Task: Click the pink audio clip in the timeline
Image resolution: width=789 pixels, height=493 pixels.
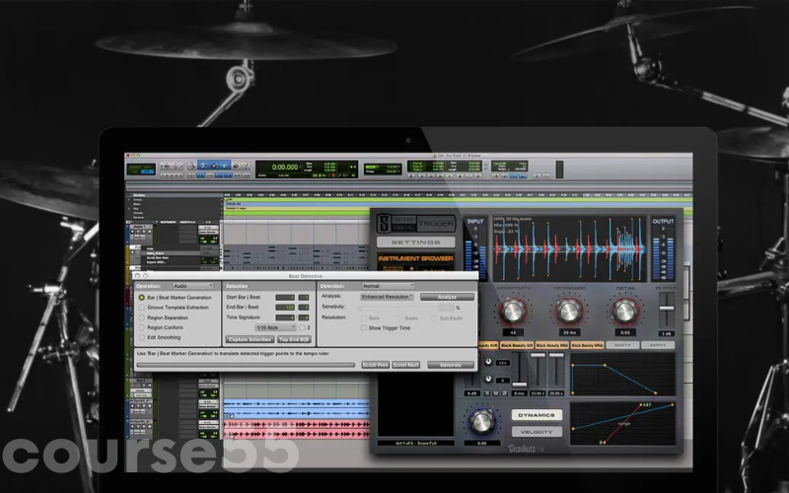Action: point(297,429)
